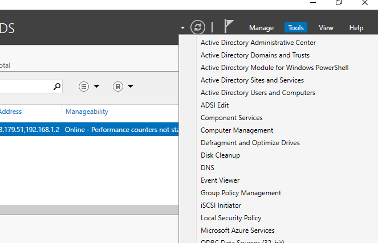378x243 pixels.
Task: Expand the save query dropdown arrow
Action: tap(131, 87)
